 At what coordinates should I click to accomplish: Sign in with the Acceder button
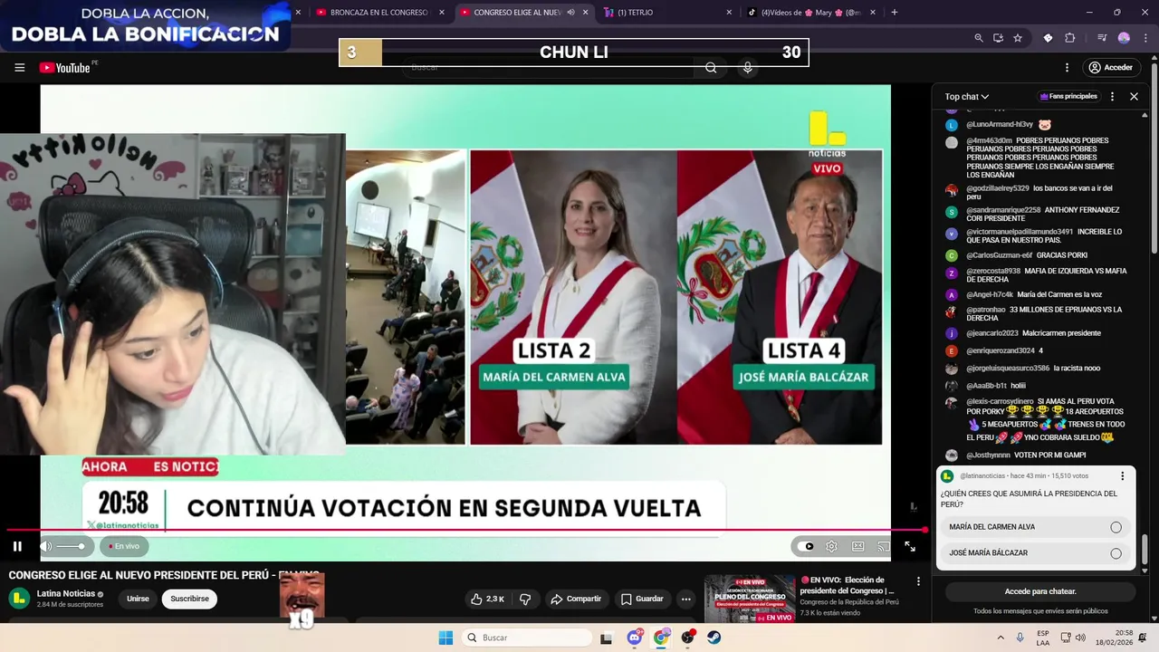pos(1110,68)
